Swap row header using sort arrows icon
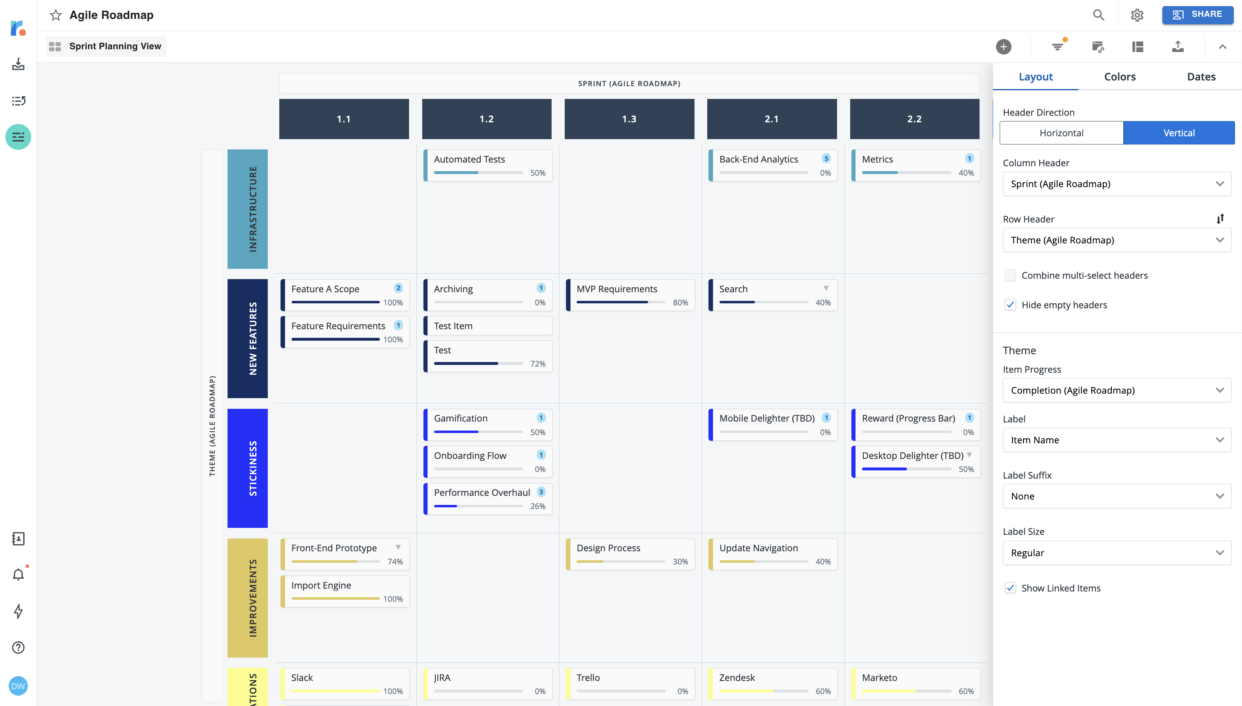The width and height of the screenshot is (1242, 706). click(1220, 219)
